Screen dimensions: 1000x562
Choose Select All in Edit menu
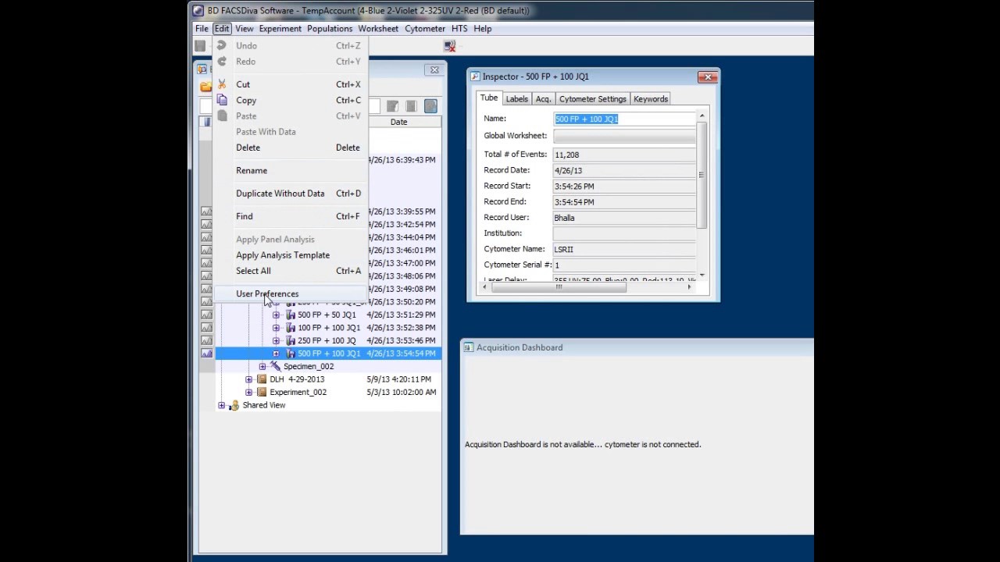[x=290, y=271]
